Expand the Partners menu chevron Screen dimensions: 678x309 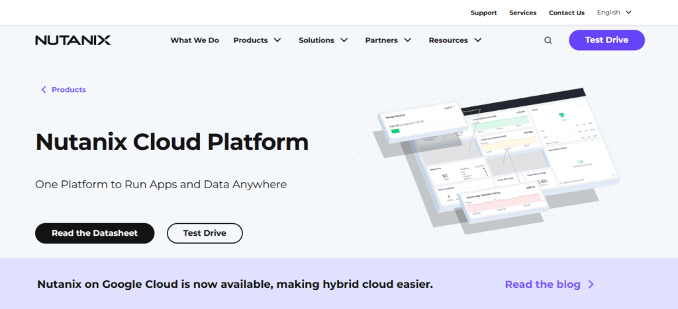tap(407, 40)
